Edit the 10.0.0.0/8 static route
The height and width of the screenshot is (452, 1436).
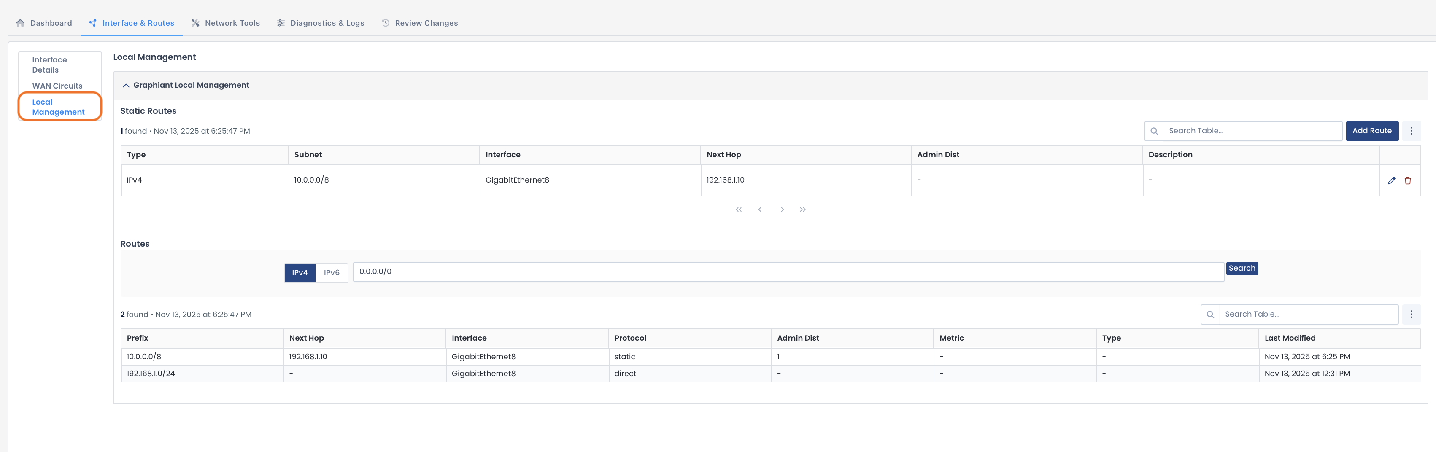[x=1391, y=180]
